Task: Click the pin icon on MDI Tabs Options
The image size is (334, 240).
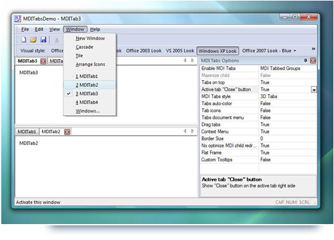Action: [305, 60]
